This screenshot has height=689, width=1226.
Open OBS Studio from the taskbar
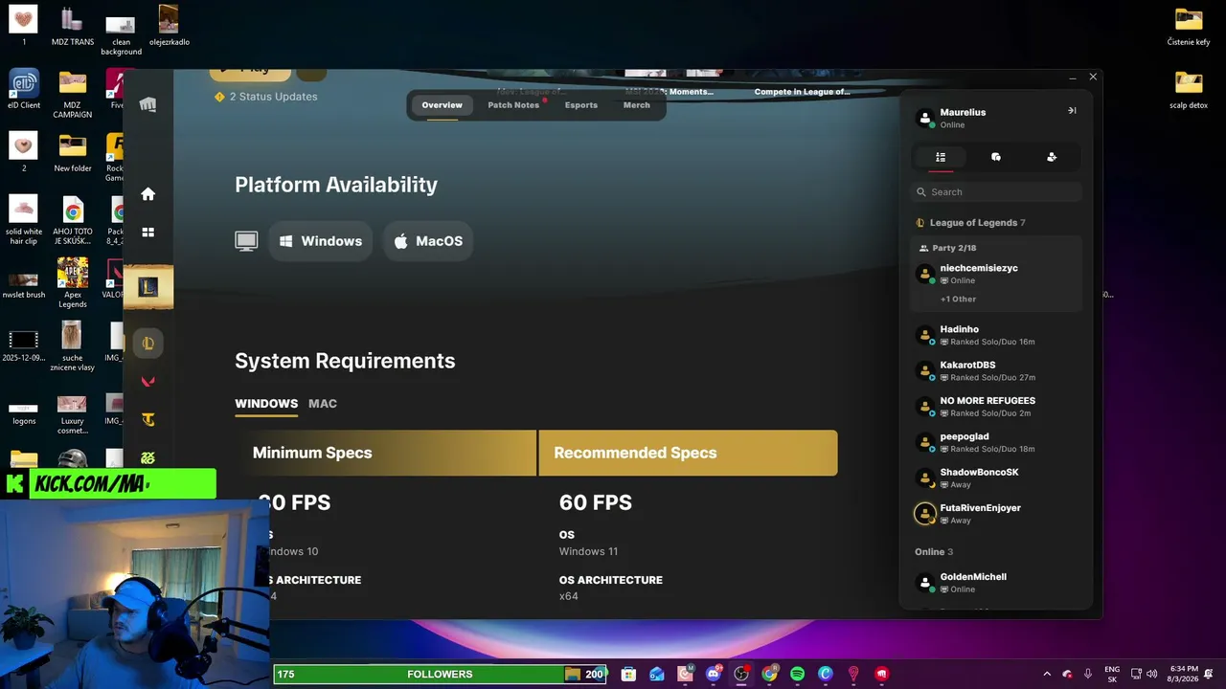point(741,674)
